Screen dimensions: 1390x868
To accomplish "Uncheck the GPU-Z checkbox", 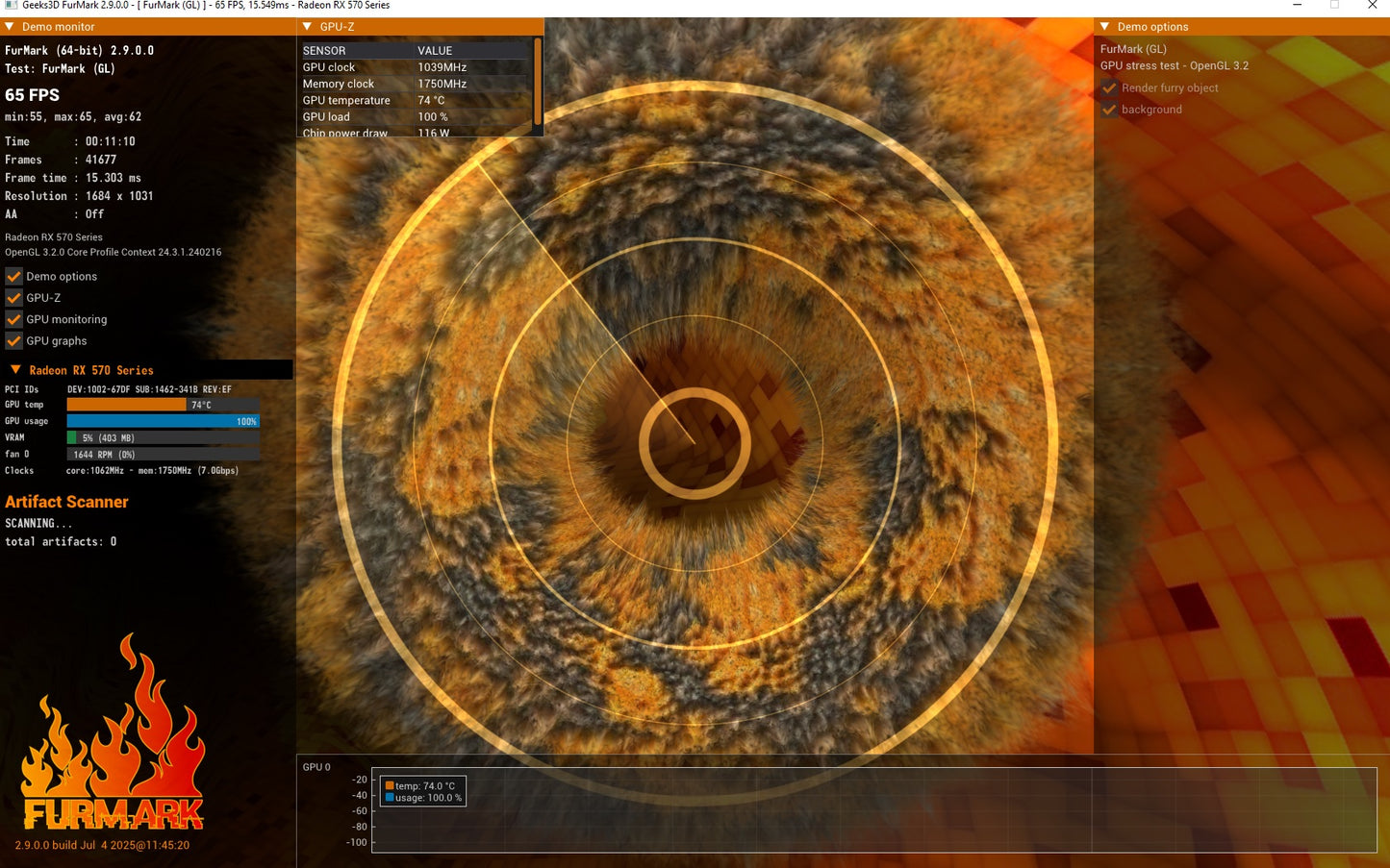I will pos(13,298).
